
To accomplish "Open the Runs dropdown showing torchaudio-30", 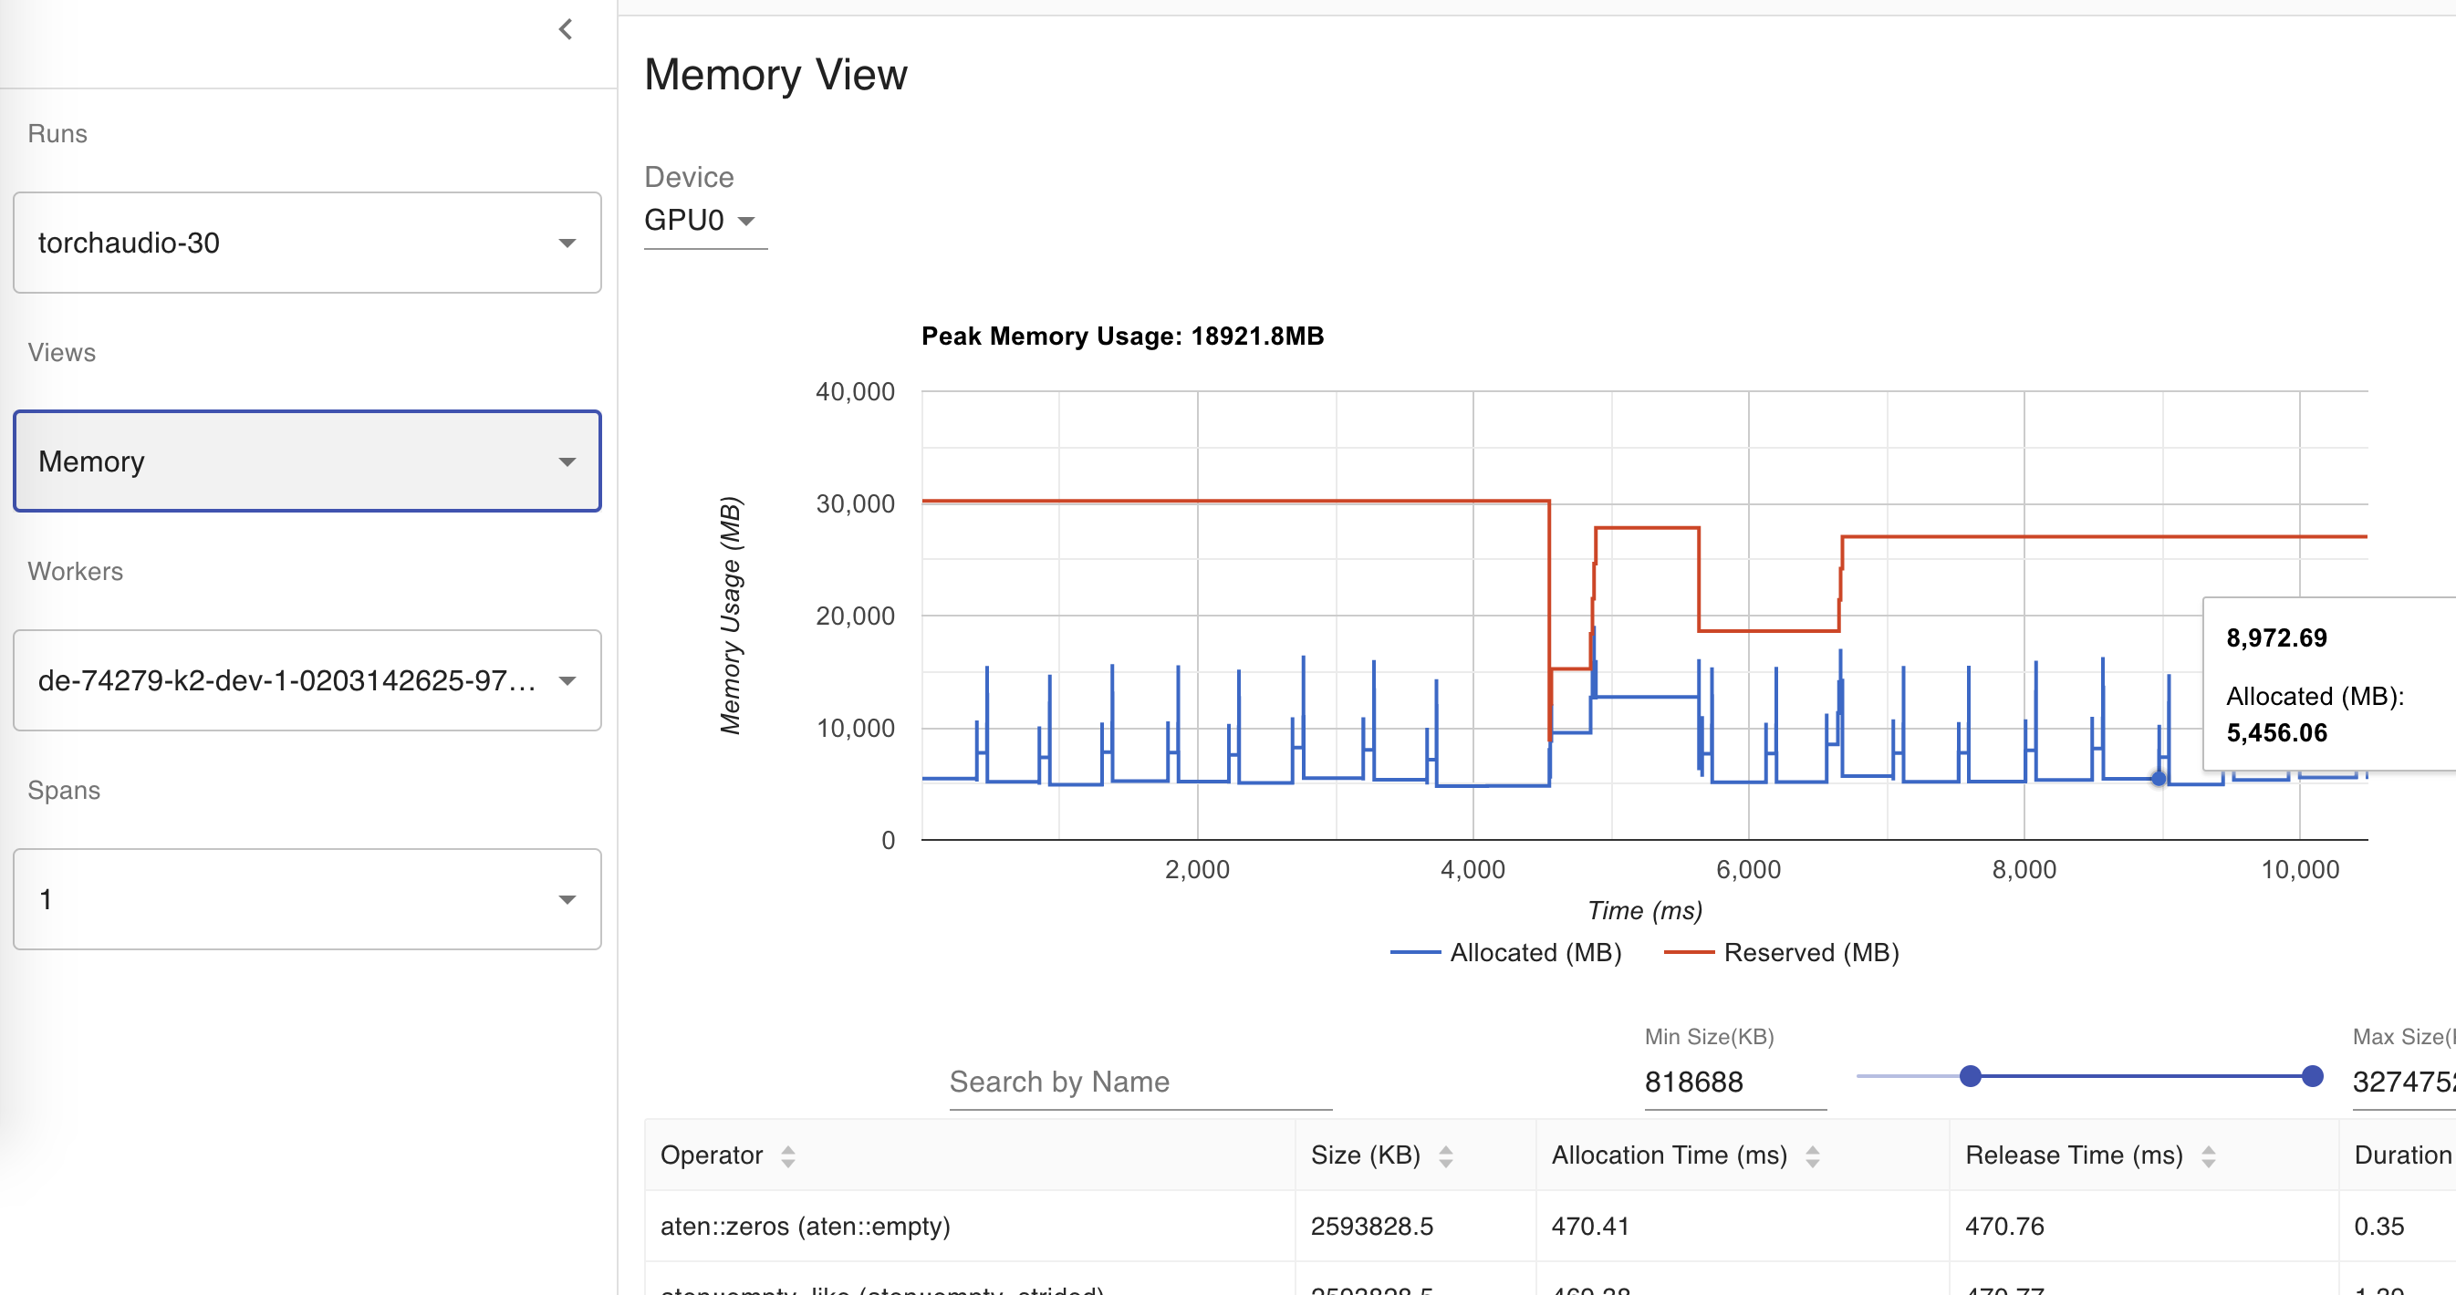I will click(x=307, y=243).
